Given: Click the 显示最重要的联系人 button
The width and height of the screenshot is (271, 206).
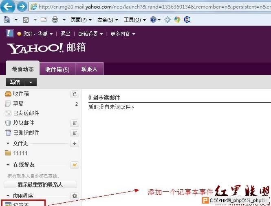Looking at the screenshot, I should (x=40, y=184).
